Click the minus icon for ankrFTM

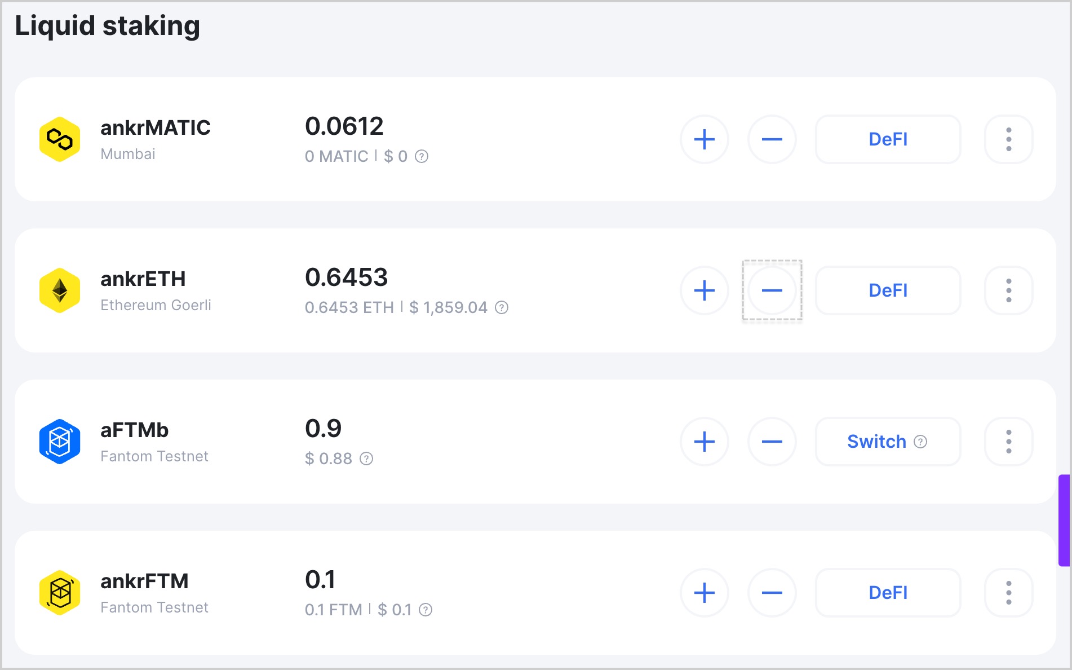click(x=772, y=593)
